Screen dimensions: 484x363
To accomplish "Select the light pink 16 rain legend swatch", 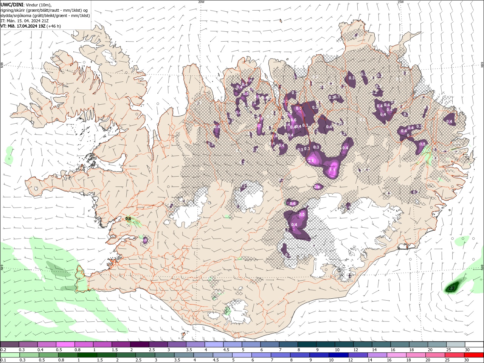I will 396,355.
